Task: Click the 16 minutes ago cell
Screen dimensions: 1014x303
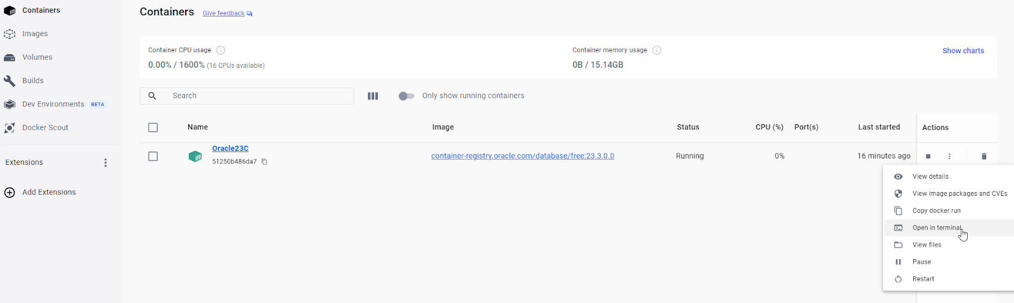Action: point(883,156)
